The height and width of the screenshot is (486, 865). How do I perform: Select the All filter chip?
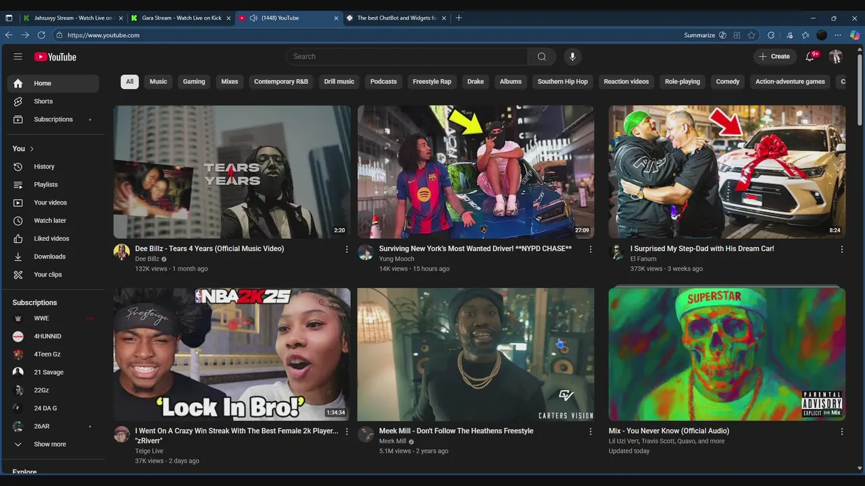(x=130, y=82)
